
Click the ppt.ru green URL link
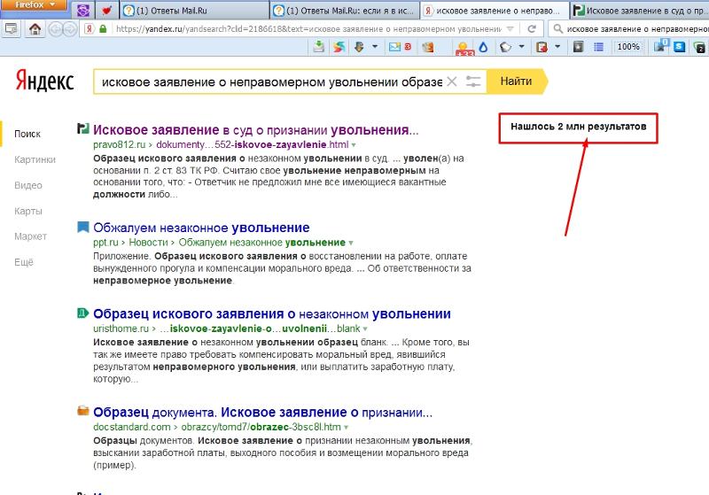click(x=106, y=242)
